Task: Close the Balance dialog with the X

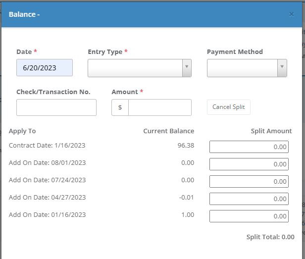Action: pyautogui.click(x=291, y=14)
